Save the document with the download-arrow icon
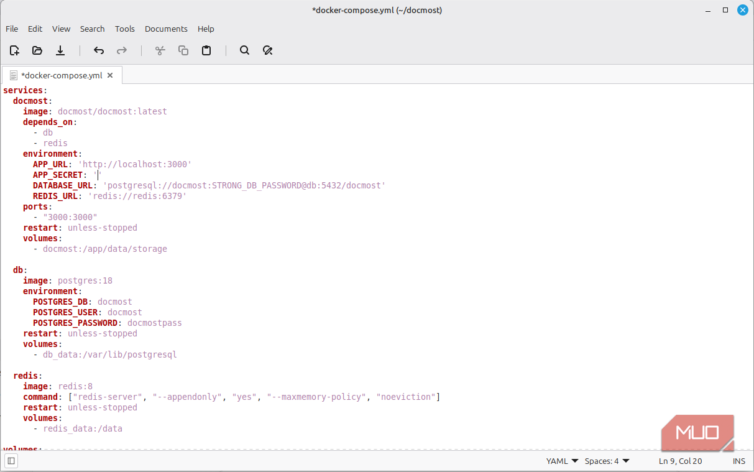The height and width of the screenshot is (472, 754). click(x=60, y=50)
